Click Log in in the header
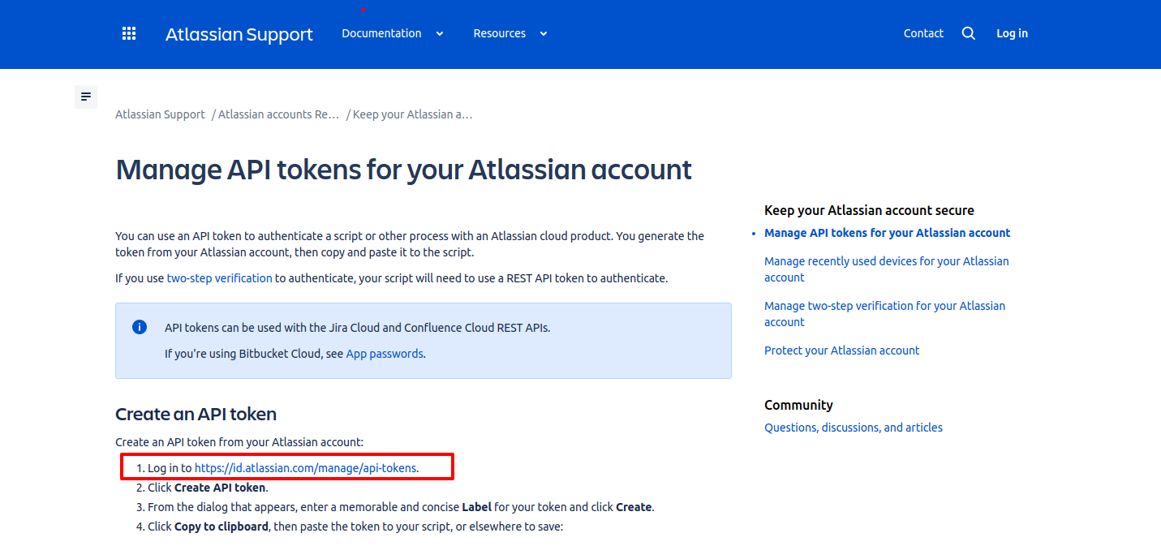1161x559 pixels. pos(1012,33)
